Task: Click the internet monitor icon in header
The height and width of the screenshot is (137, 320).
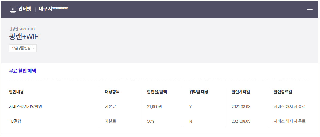Action: [13, 10]
